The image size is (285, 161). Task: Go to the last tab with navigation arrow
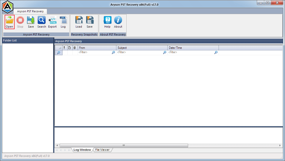(69, 150)
